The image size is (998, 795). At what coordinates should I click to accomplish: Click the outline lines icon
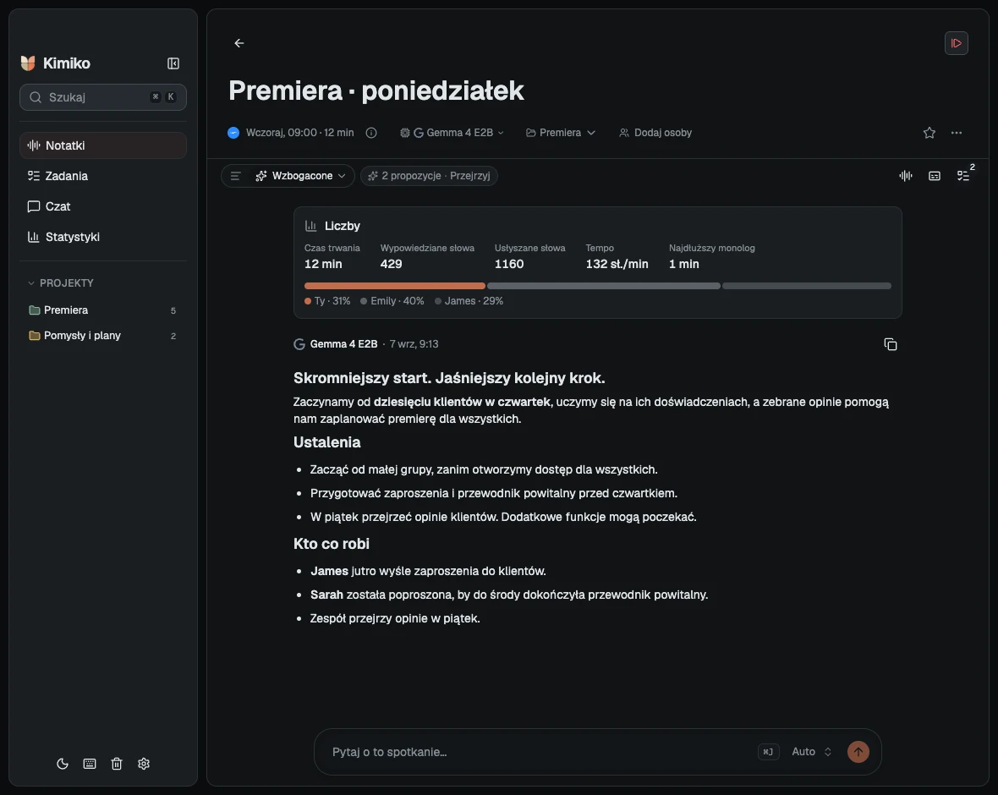pos(235,176)
